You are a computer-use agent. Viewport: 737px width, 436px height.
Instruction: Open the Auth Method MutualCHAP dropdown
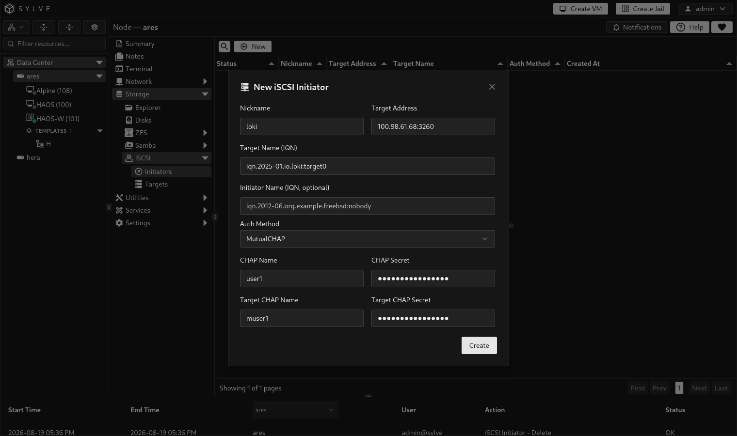point(368,239)
